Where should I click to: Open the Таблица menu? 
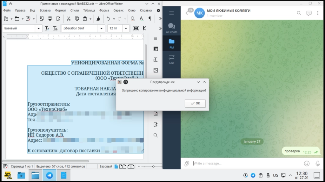click(89, 10)
